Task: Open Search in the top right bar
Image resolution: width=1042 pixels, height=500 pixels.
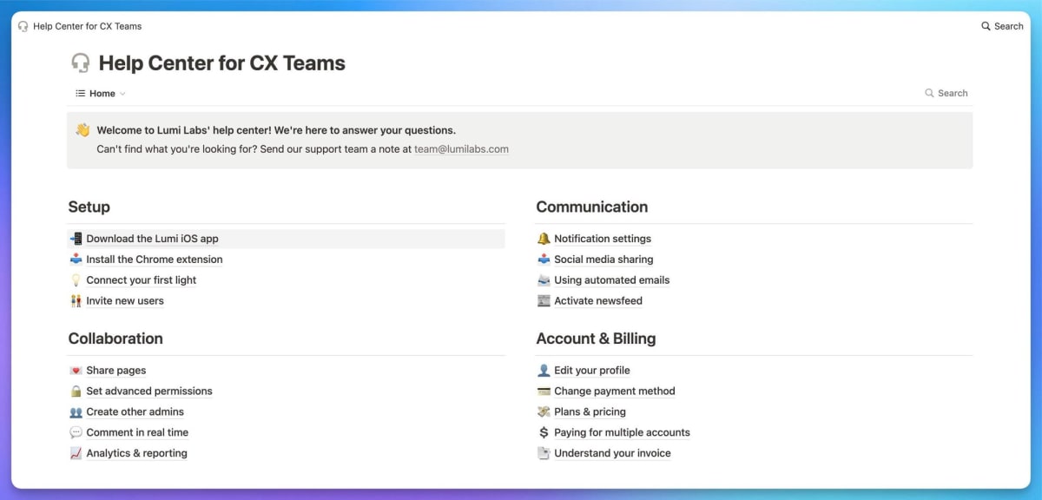Action: pos(1002,26)
